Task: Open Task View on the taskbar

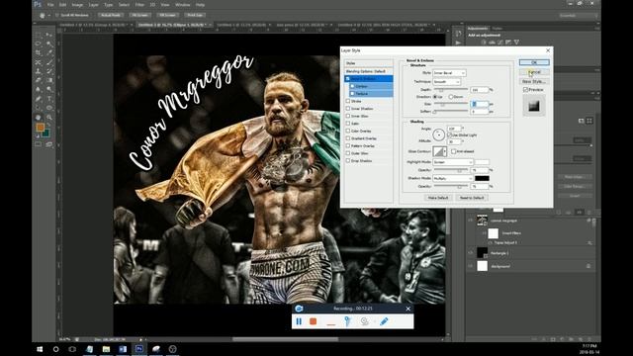Action: [72, 349]
